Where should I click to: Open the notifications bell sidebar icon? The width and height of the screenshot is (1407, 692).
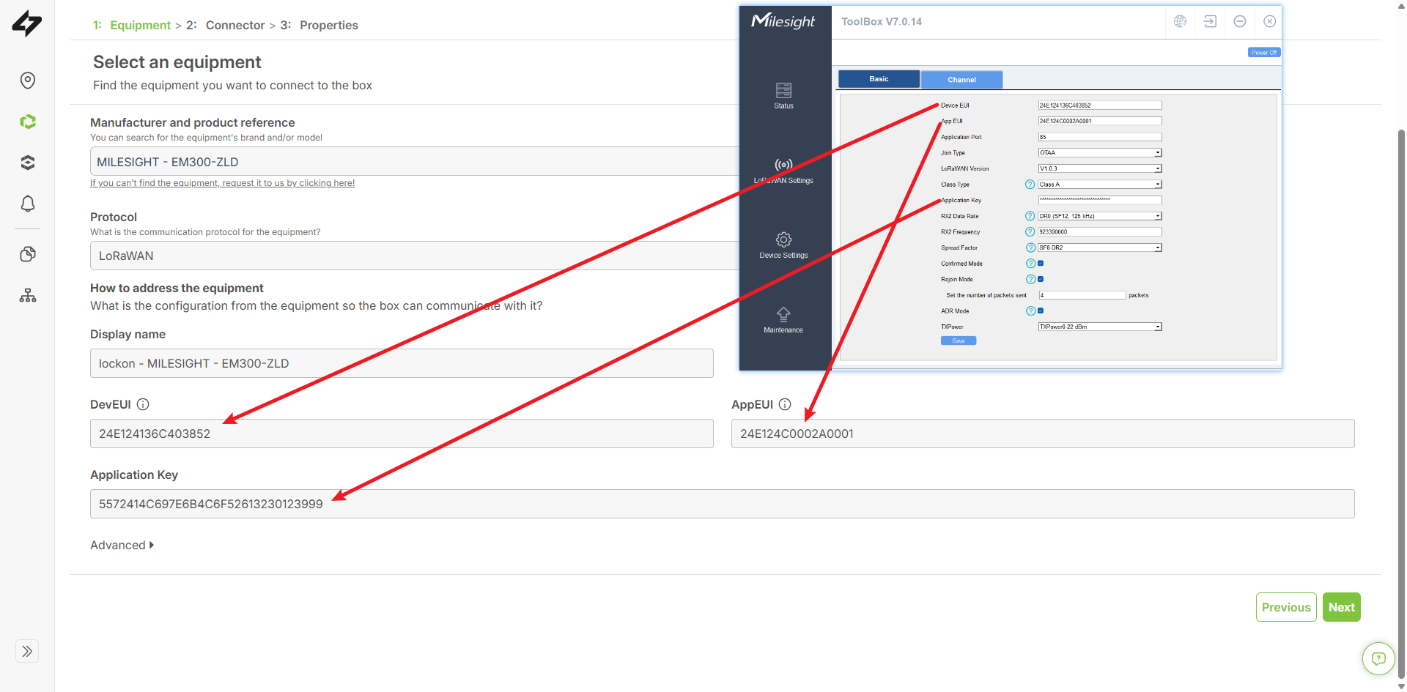[x=28, y=204]
